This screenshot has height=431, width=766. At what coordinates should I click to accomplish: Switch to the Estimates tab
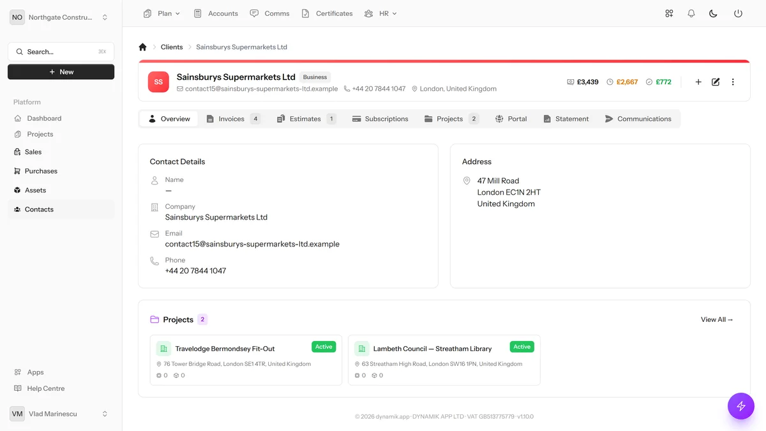(x=306, y=119)
